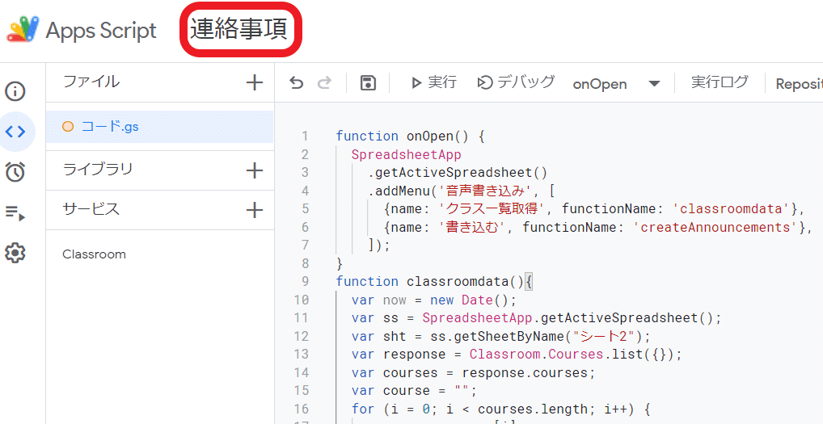This screenshot has height=424, width=823.
Task: Click the 'クラス一覧取得' string in code
Action: (x=493, y=208)
